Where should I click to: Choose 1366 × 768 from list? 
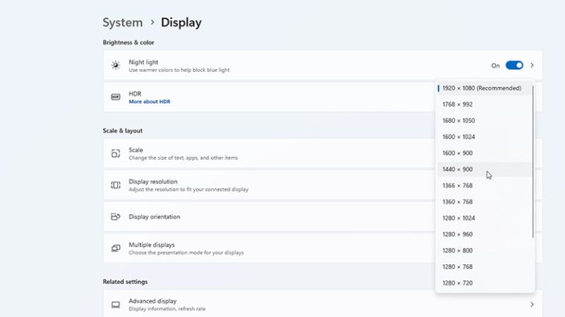(484, 186)
